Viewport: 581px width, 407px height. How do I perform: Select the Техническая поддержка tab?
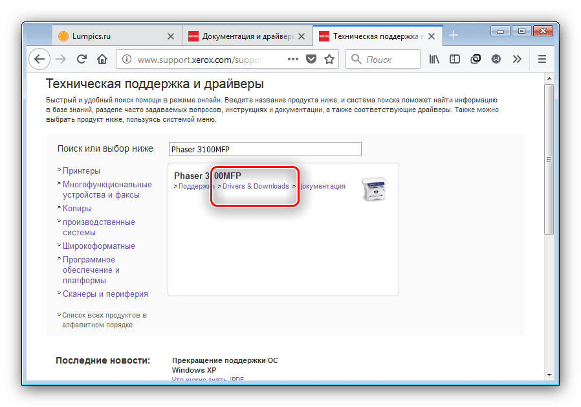coord(378,36)
